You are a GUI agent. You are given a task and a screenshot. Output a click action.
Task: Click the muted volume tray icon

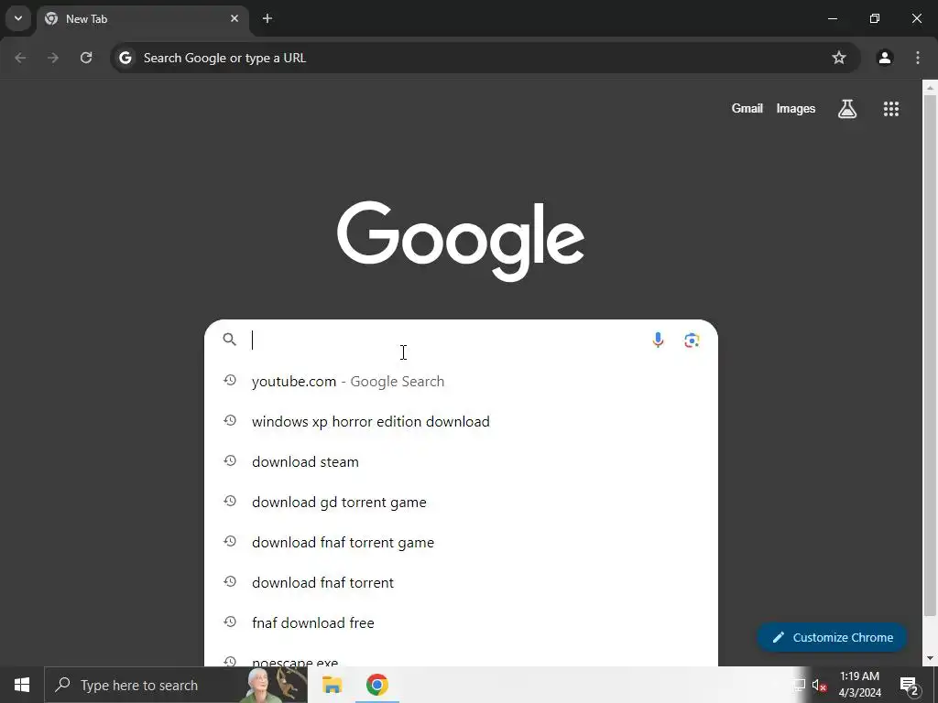(x=819, y=685)
